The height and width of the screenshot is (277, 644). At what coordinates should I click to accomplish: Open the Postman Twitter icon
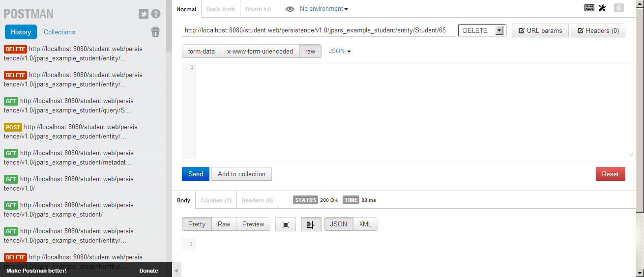point(144,14)
